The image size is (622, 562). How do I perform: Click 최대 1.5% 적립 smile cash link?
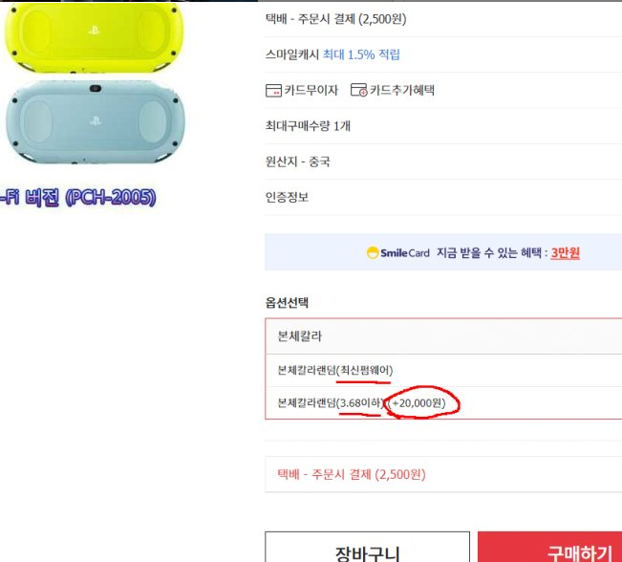(x=361, y=54)
